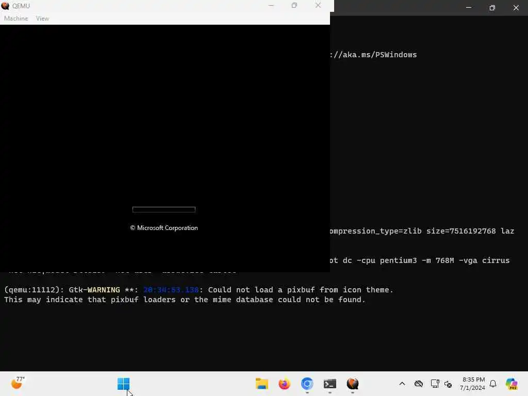Click "size=7516192768" text in terminal
This screenshot has height=396, width=528.
pyautogui.click(x=461, y=231)
